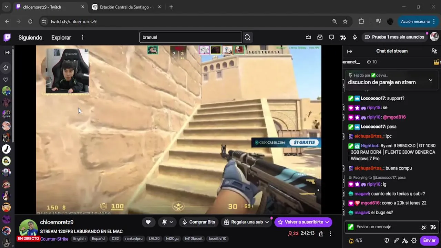Image resolution: width=441 pixels, height=248 pixels.
Task: Open Prime loot crown icon
Action: [308, 37]
